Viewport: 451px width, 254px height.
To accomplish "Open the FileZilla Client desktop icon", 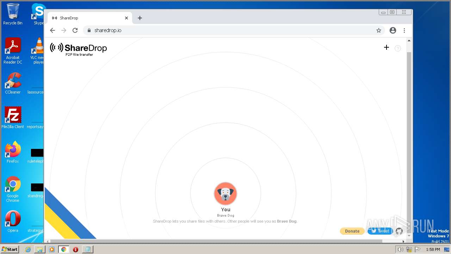I will point(13,118).
